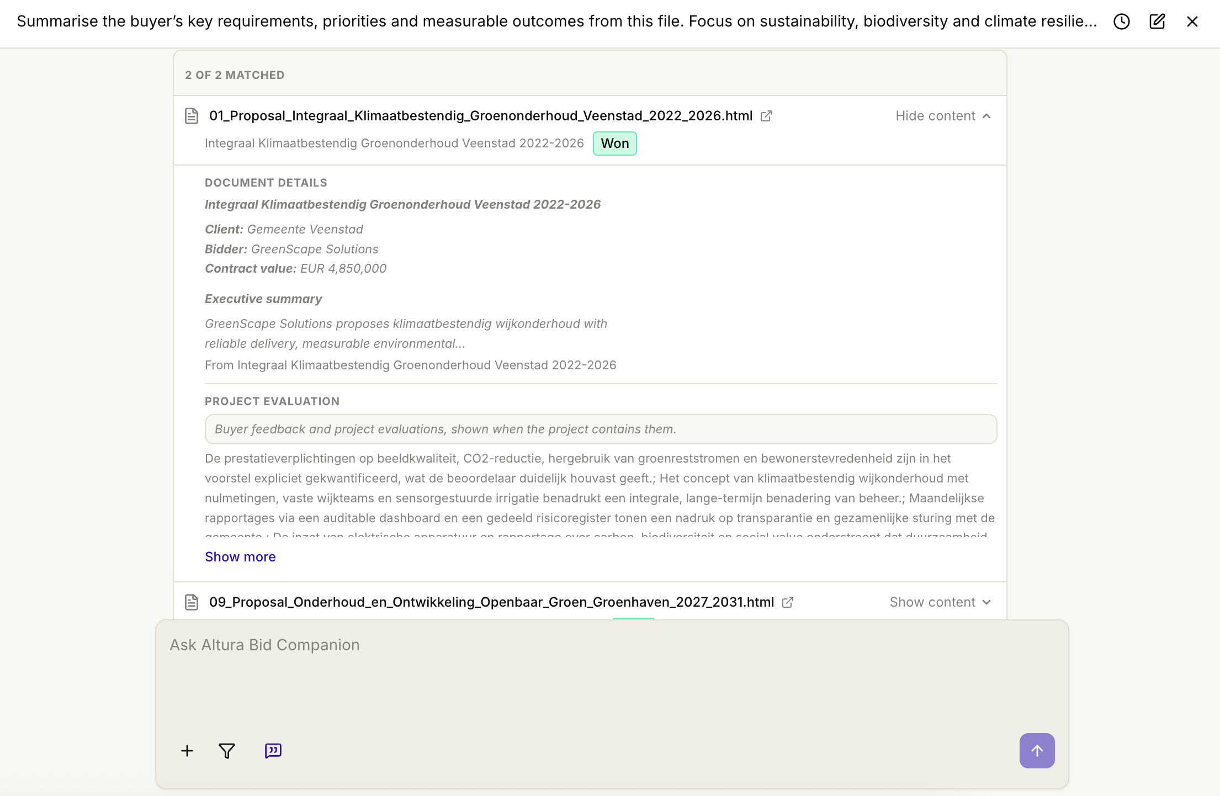Send message with purple arrow button
Image resolution: width=1220 pixels, height=796 pixels.
tap(1037, 751)
